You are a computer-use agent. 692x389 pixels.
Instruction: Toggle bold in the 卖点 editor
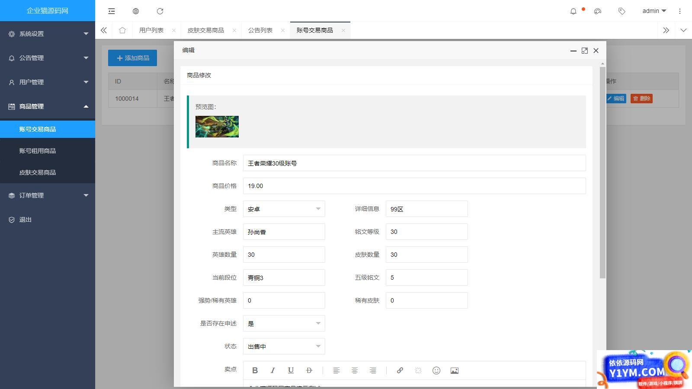tap(255, 370)
